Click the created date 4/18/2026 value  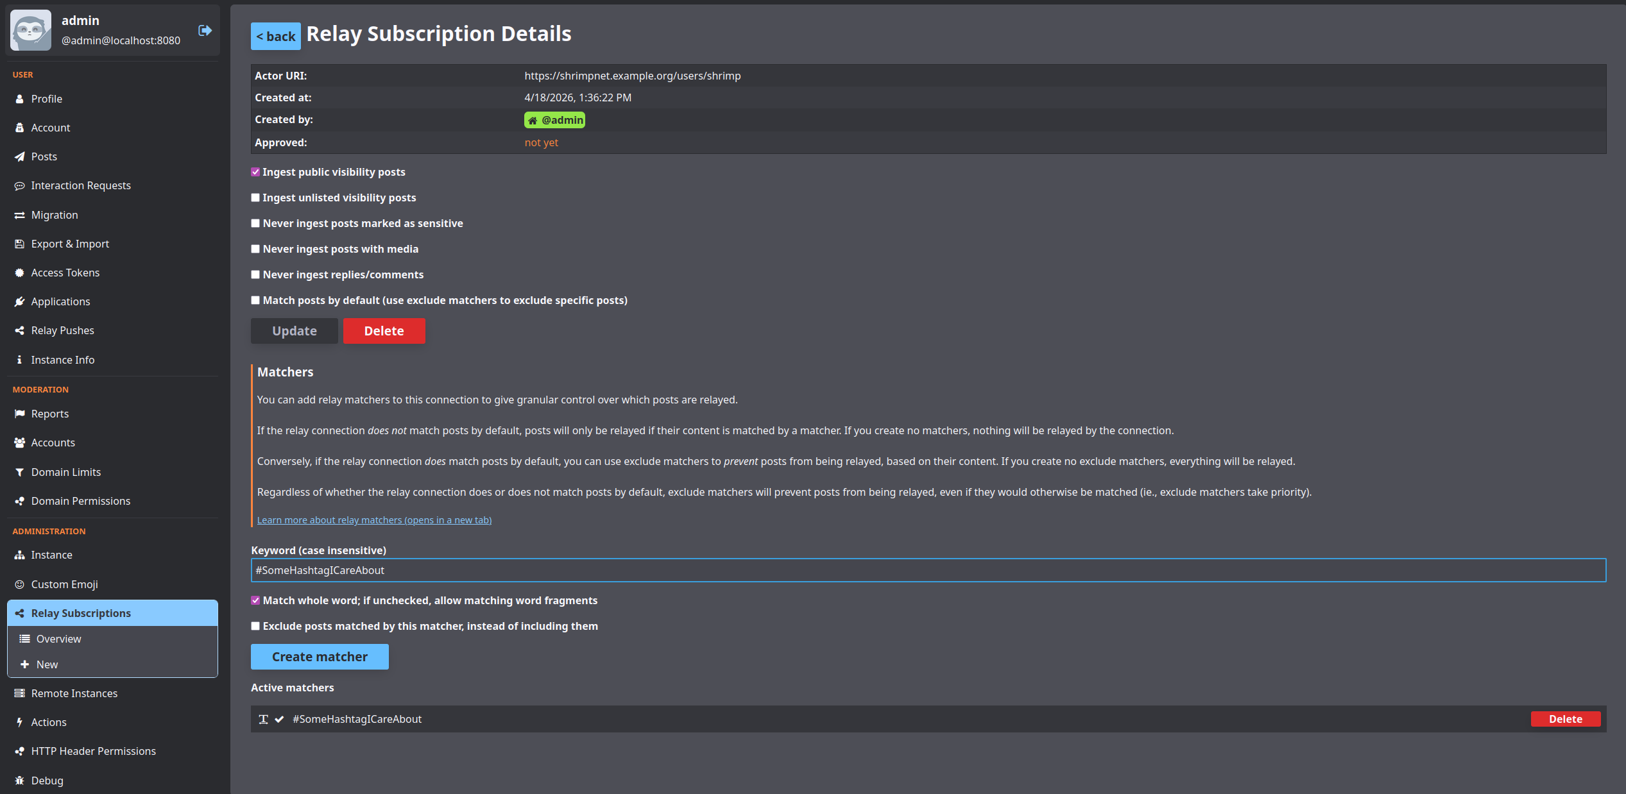click(578, 97)
